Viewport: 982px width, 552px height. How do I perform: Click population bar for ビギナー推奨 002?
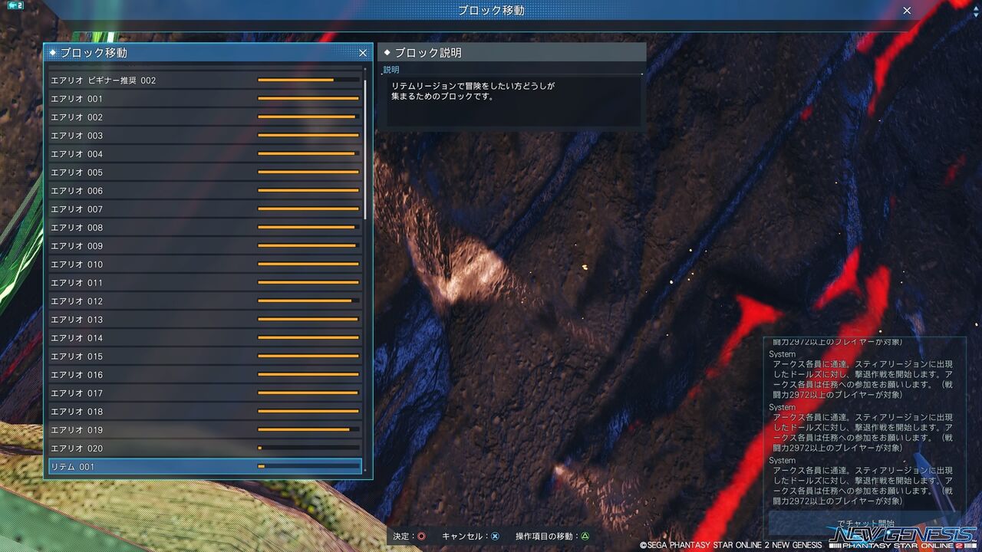click(308, 80)
